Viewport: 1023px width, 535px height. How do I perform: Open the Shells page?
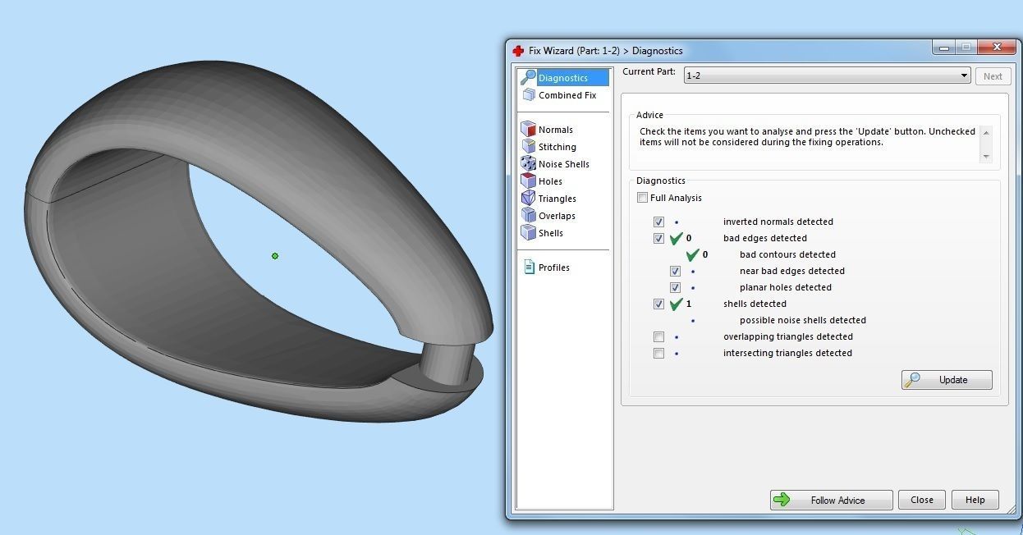(x=551, y=233)
